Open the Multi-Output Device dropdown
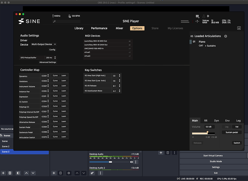 (44, 44)
